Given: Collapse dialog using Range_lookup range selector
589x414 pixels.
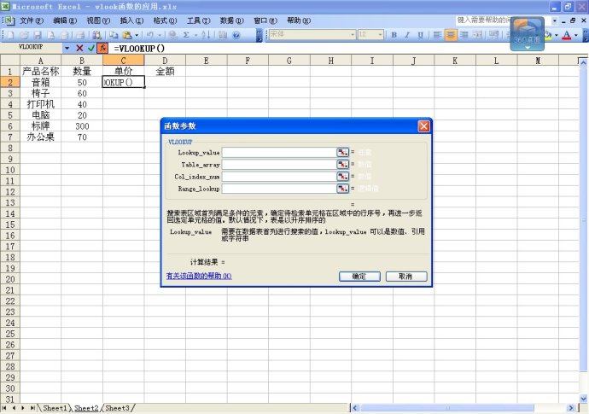Looking at the screenshot, I should [x=342, y=188].
